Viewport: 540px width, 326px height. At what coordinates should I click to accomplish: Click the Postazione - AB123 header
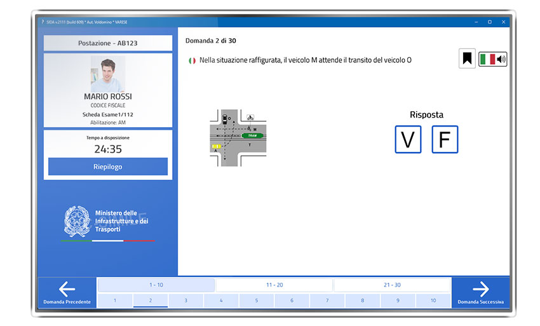108,43
